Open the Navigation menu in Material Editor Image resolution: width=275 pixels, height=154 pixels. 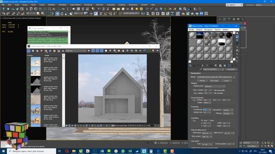208,30
